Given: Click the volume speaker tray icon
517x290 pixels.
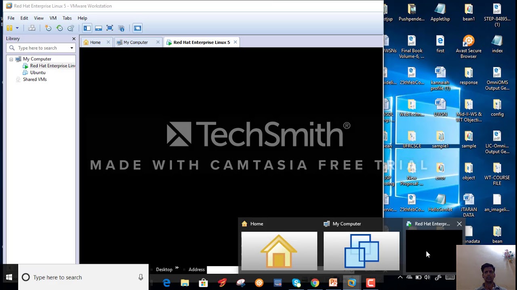Looking at the screenshot, I should click(427, 277).
